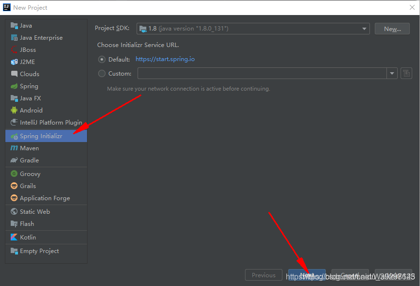Screen dimensions: 420x286
Task: Click the Java folder icon
Action: click(14, 25)
